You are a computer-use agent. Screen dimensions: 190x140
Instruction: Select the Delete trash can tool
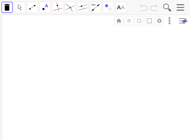pos(7,7)
